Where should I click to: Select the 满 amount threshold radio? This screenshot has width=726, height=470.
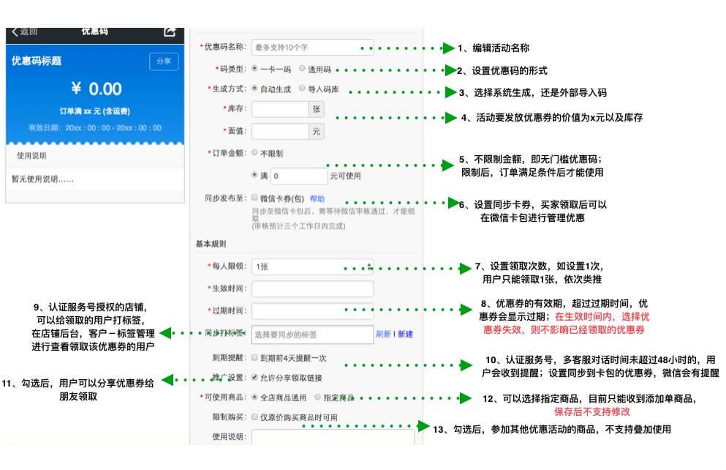[x=254, y=175]
